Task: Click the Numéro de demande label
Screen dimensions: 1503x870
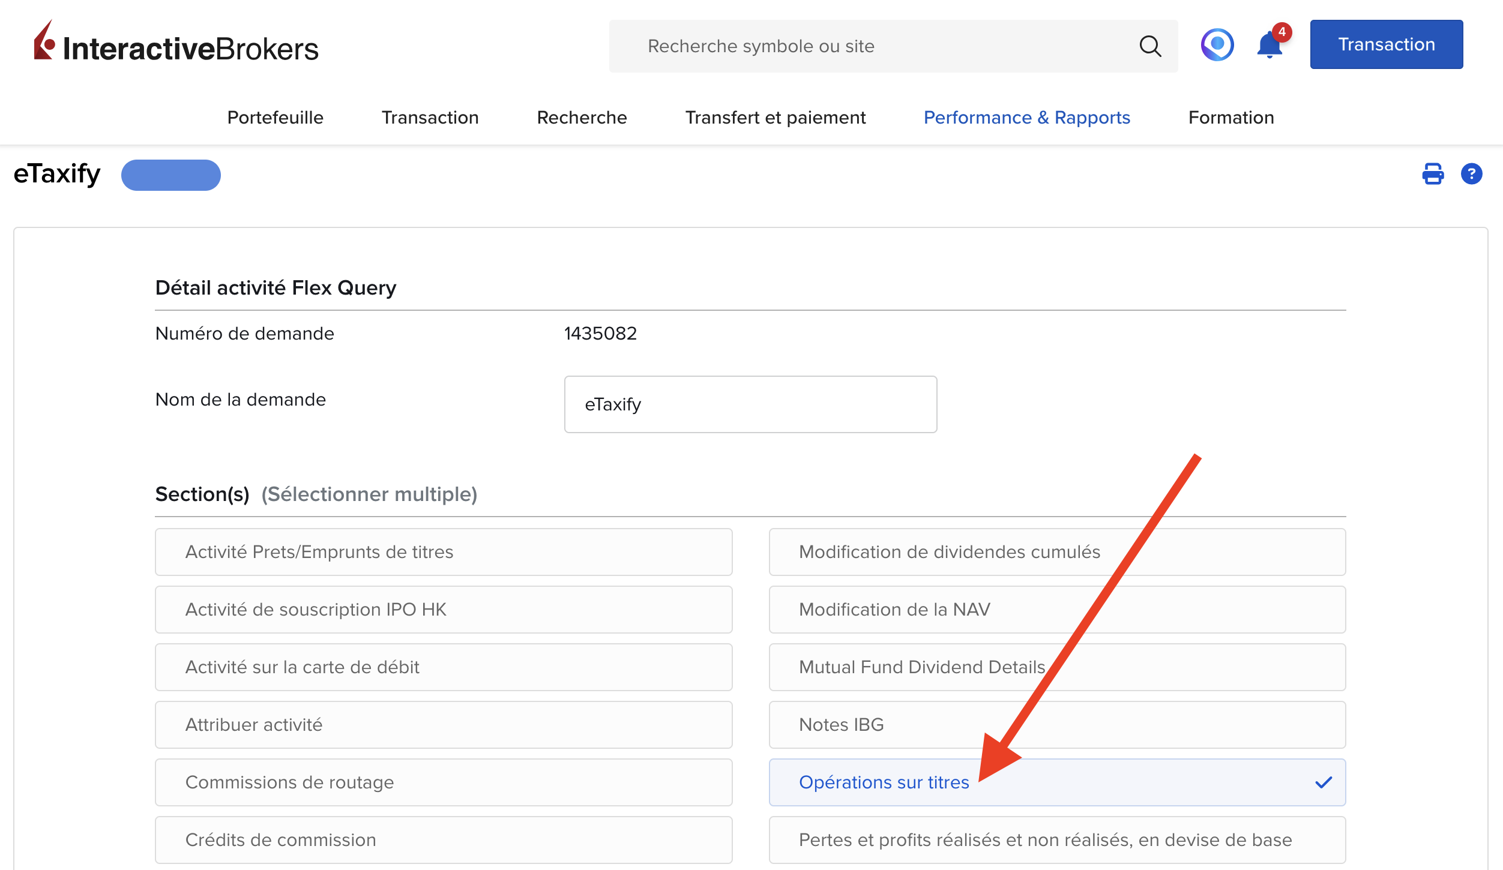Action: click(244, 334)
